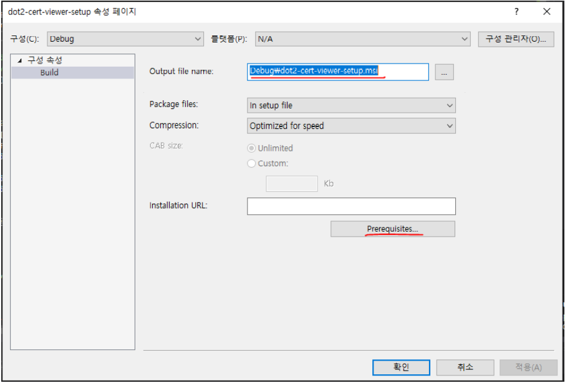This screenshot has height=383, width=565.
Task: Click the 적용(A) apply button
Action: click(528, 367)
